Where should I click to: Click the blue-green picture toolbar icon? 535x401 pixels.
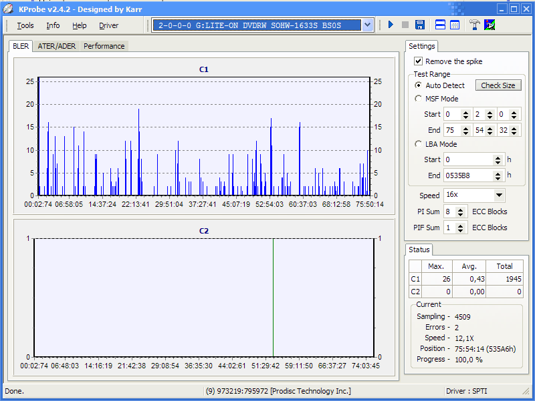490,25
